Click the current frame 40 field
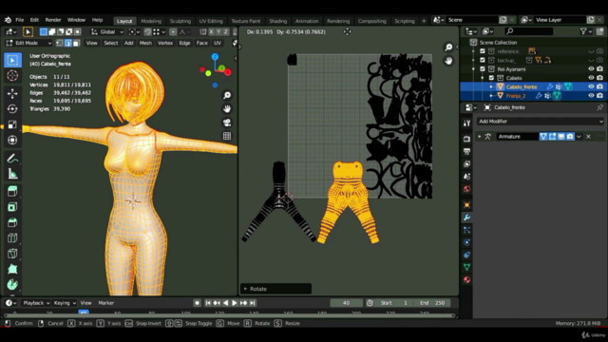608x342 pixels. (346, 303)
